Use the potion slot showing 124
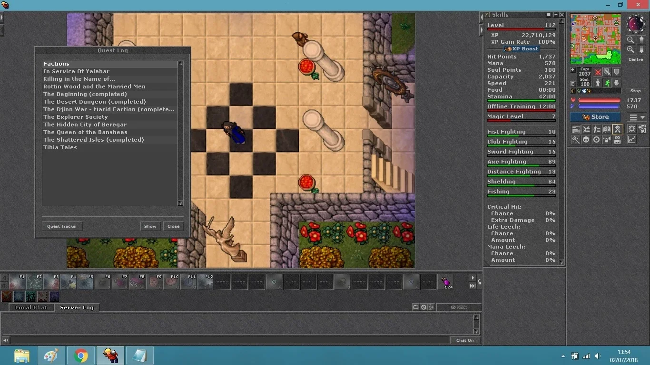 [x=445, y=281]
